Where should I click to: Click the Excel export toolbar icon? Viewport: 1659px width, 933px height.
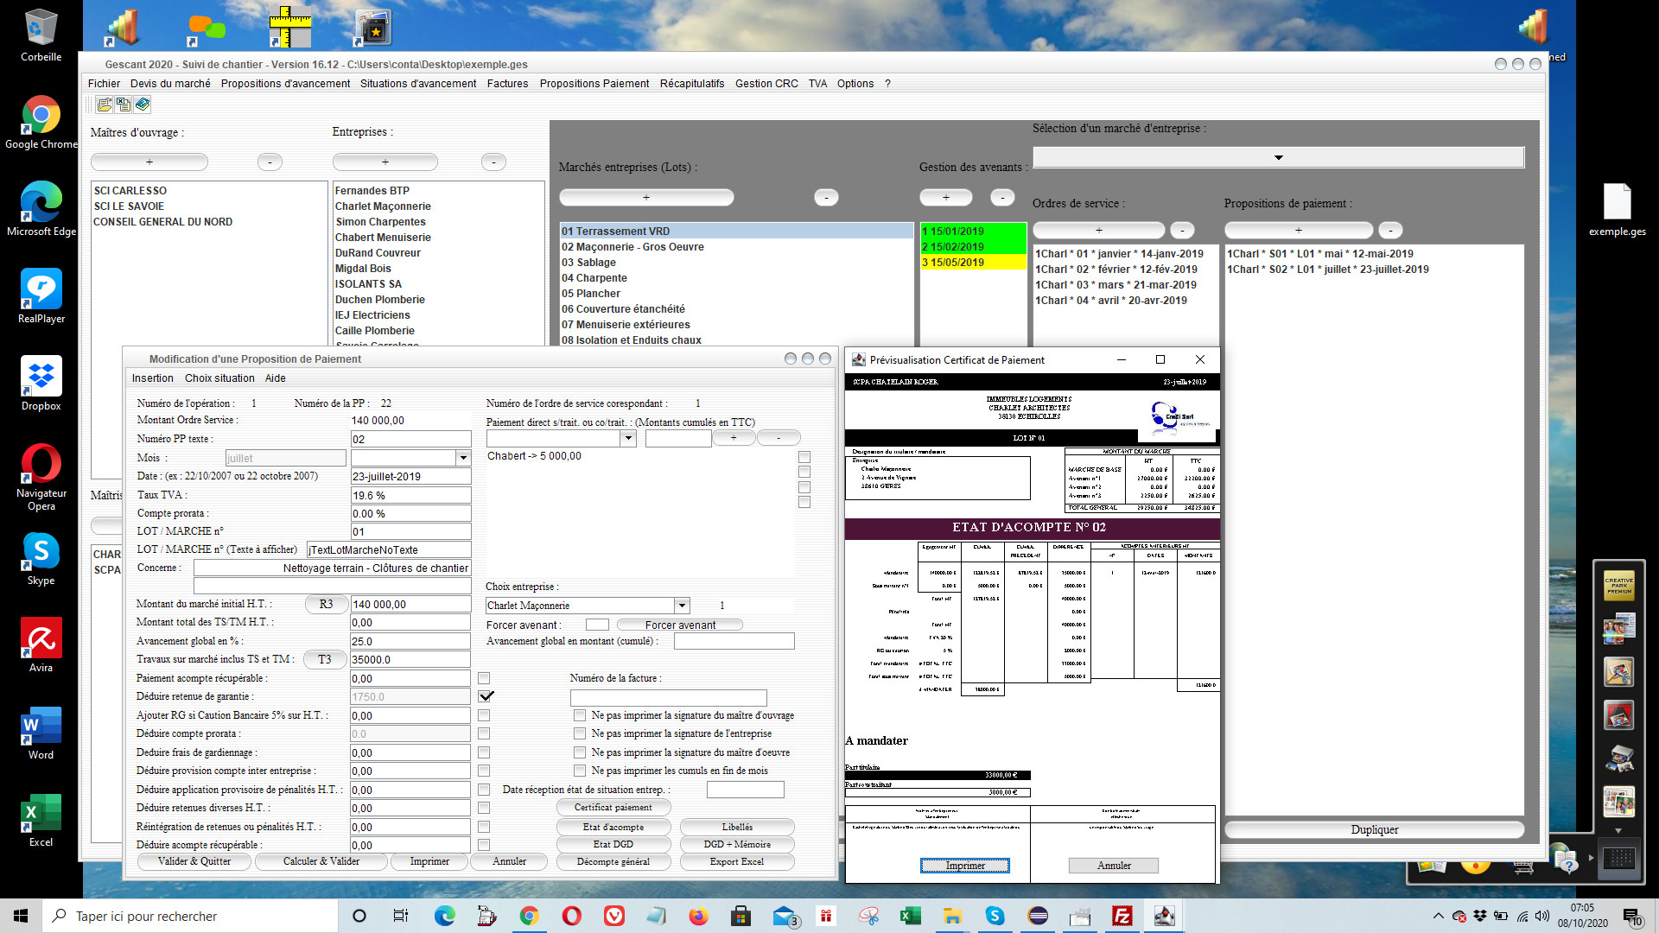click(124, 105)
